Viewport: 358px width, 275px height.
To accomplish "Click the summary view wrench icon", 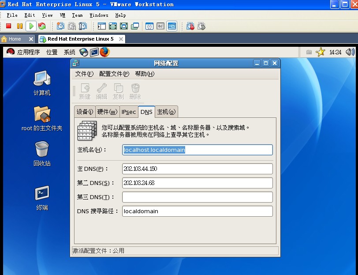I will pos(149,26).
